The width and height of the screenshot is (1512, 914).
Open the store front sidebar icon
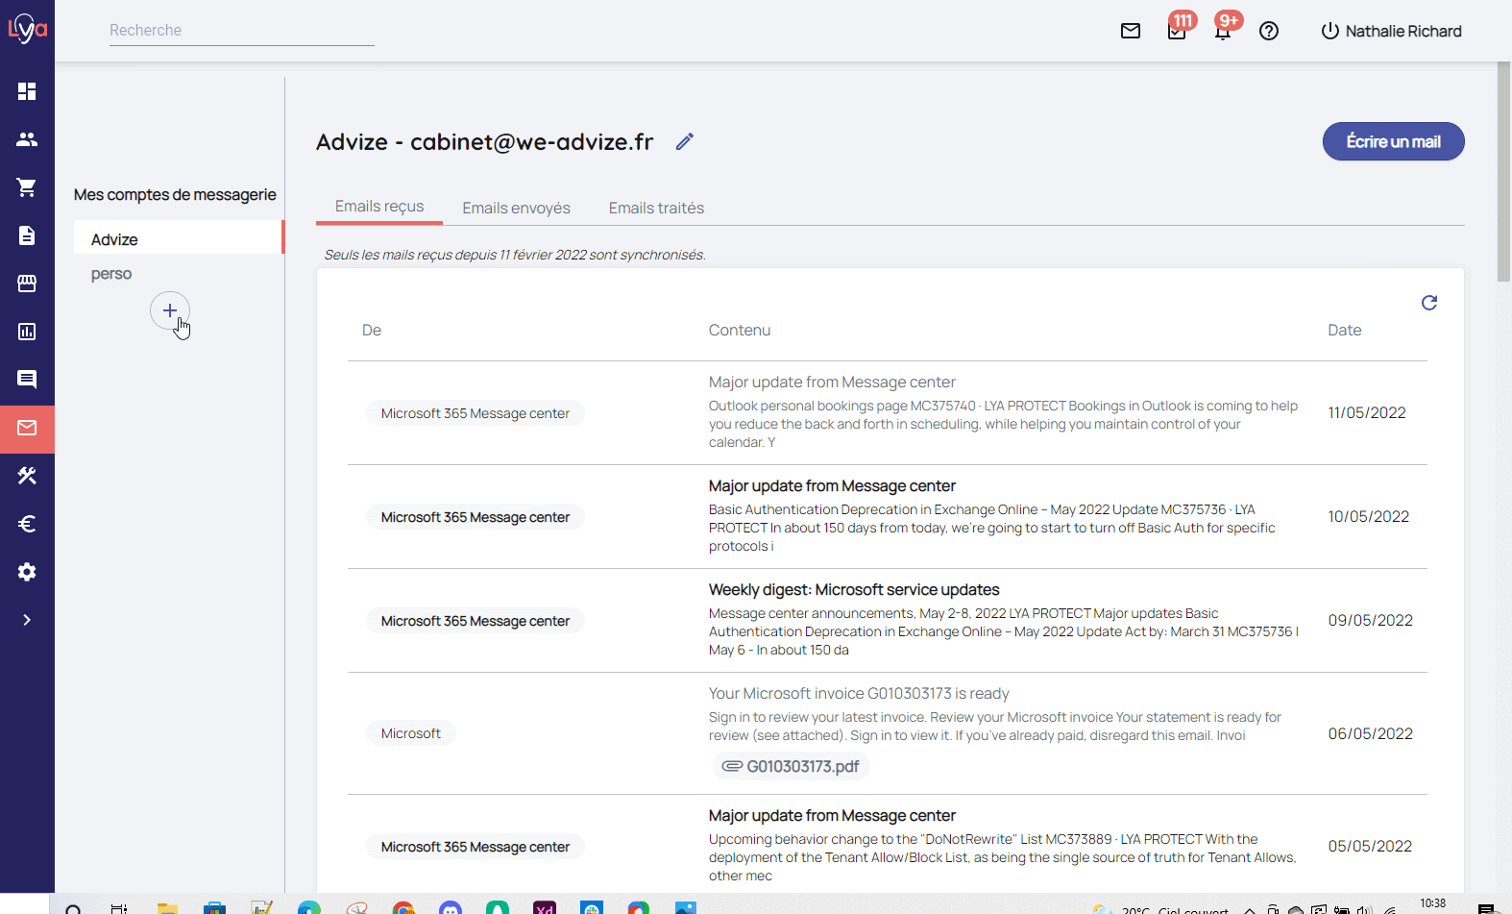[x=27, y=284]
